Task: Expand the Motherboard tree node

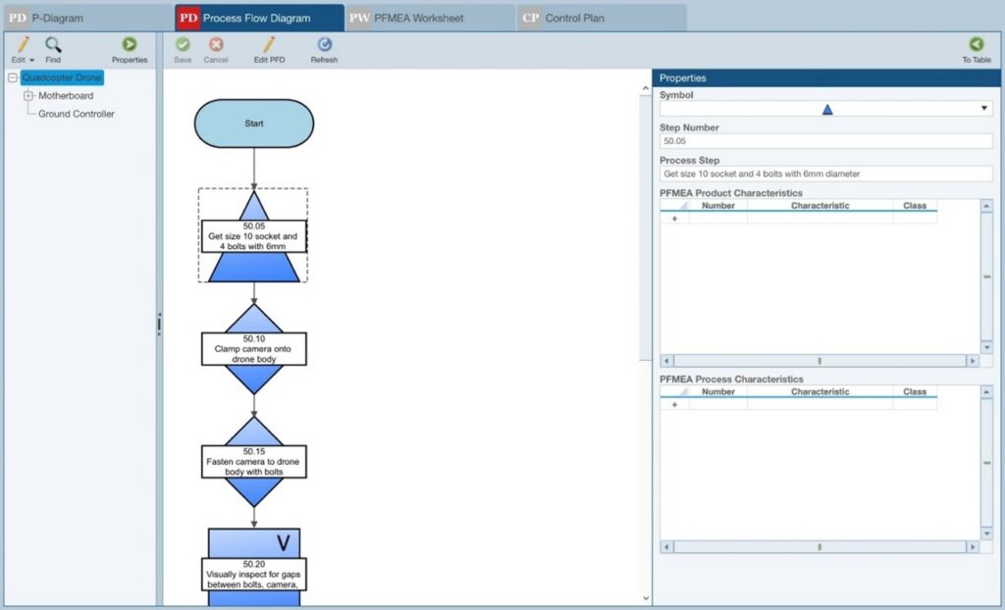Action: 30,95
